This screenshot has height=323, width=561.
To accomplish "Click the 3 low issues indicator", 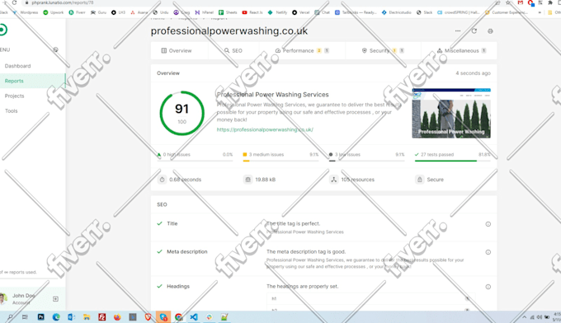I will [345, 155].
